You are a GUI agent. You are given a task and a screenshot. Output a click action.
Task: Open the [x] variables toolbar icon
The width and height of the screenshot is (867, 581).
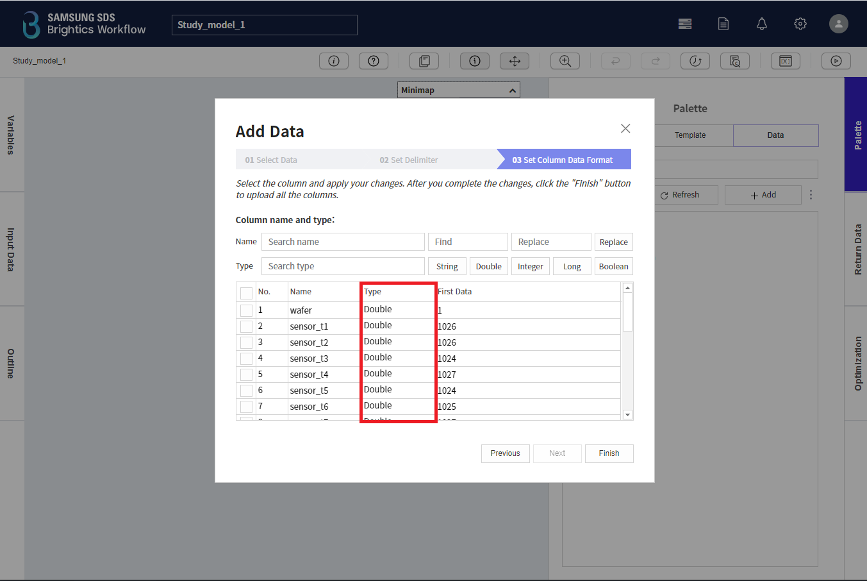point(786,61)
